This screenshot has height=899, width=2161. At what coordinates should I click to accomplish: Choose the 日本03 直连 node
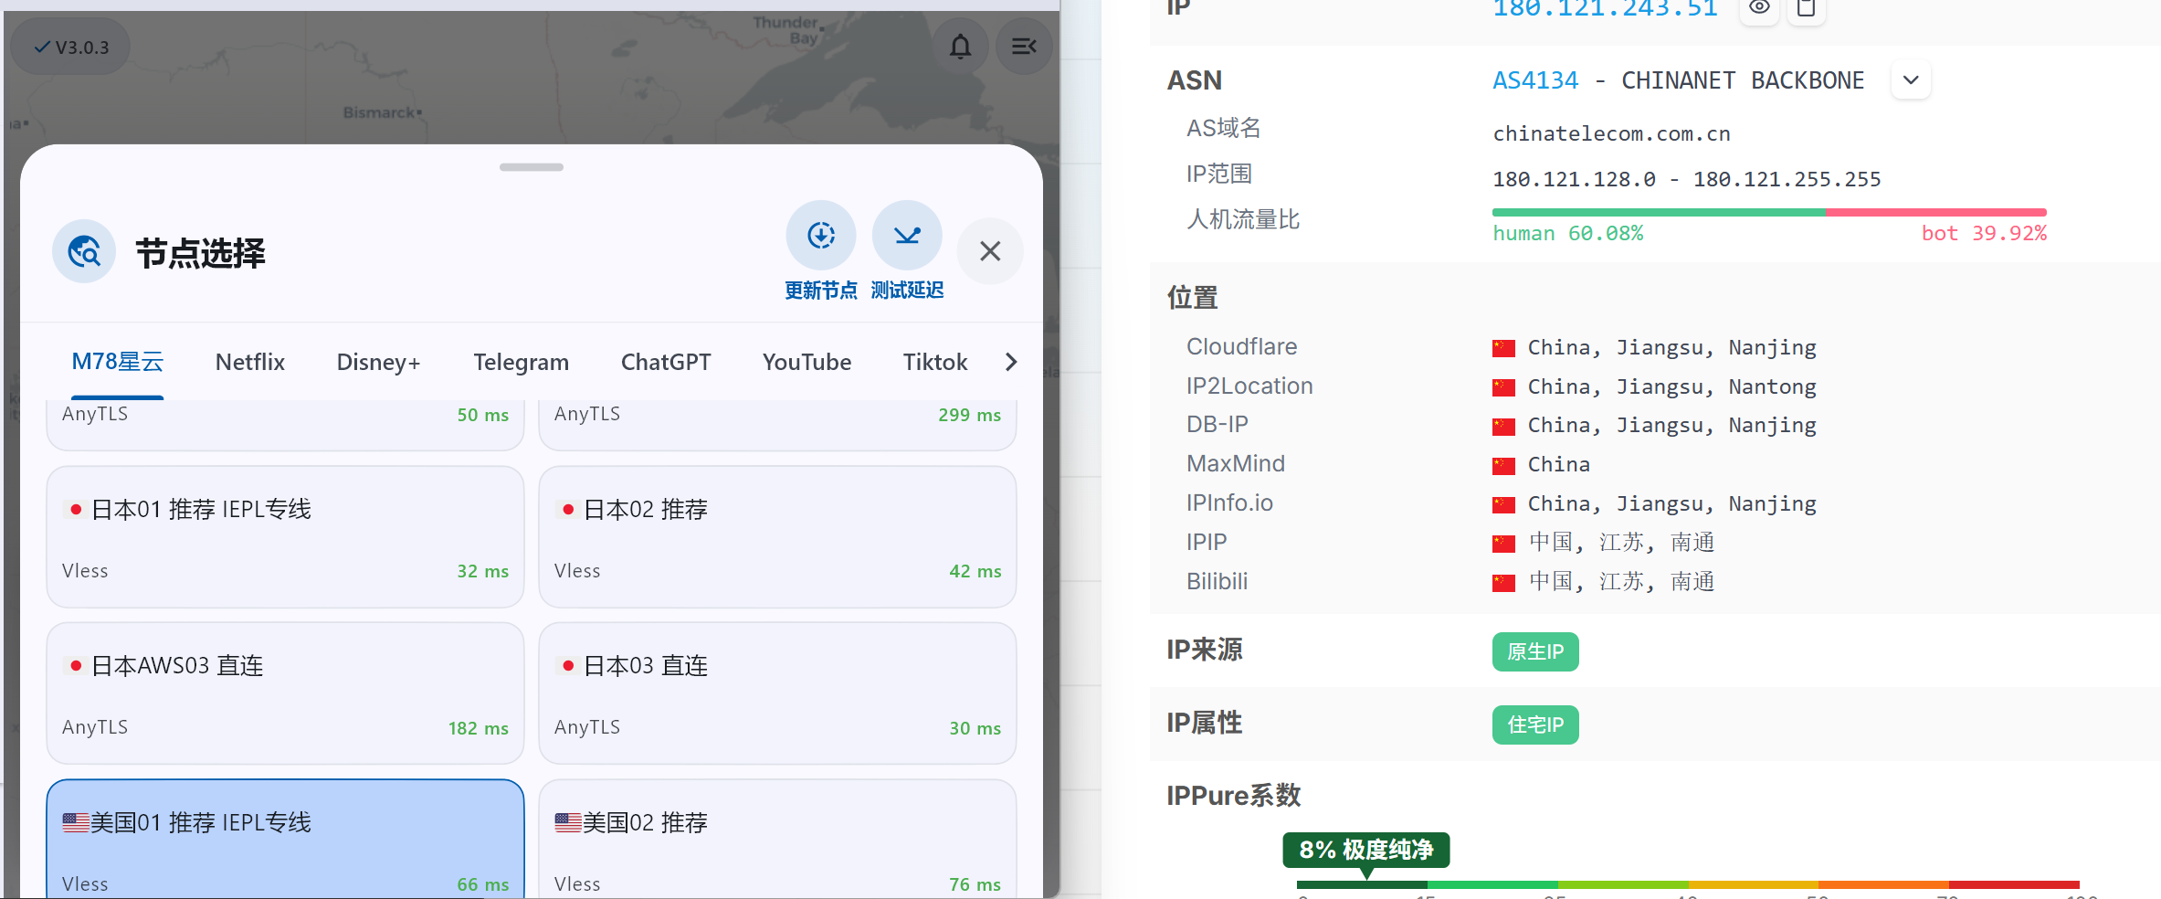(777, 693)
